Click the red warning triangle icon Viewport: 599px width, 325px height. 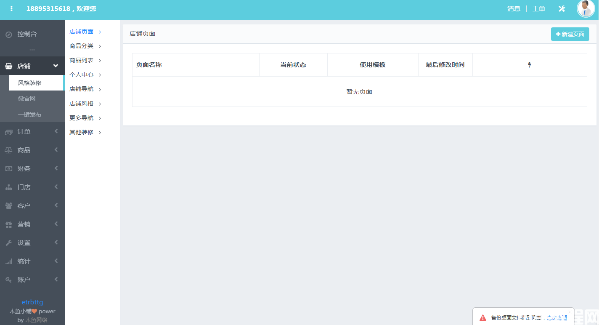[482, 318]
